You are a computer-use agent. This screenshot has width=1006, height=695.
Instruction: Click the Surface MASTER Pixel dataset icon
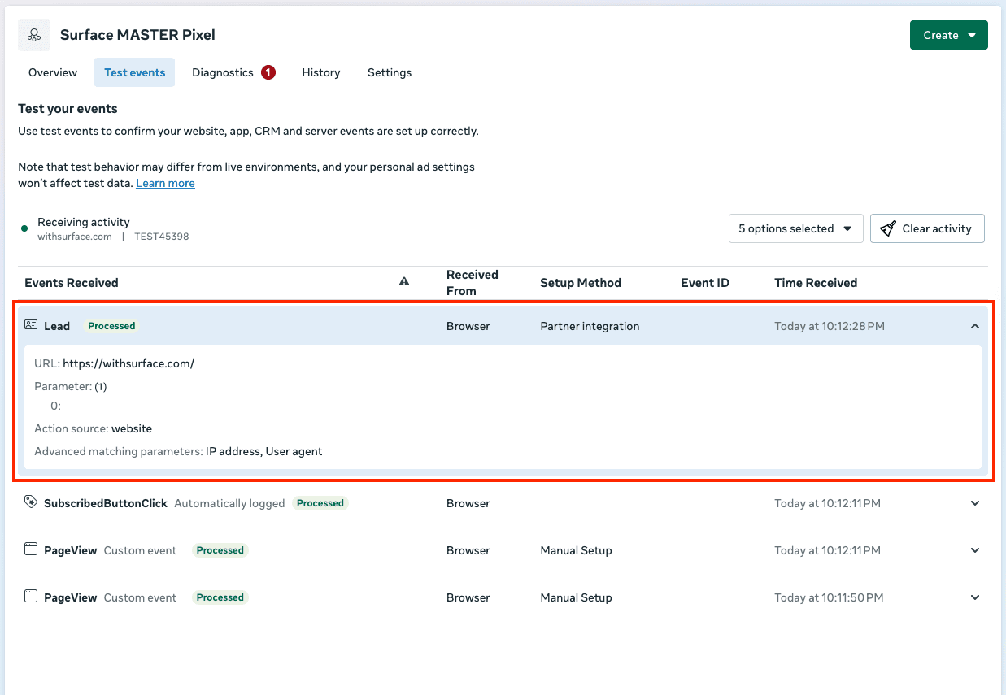pos(34,35)
